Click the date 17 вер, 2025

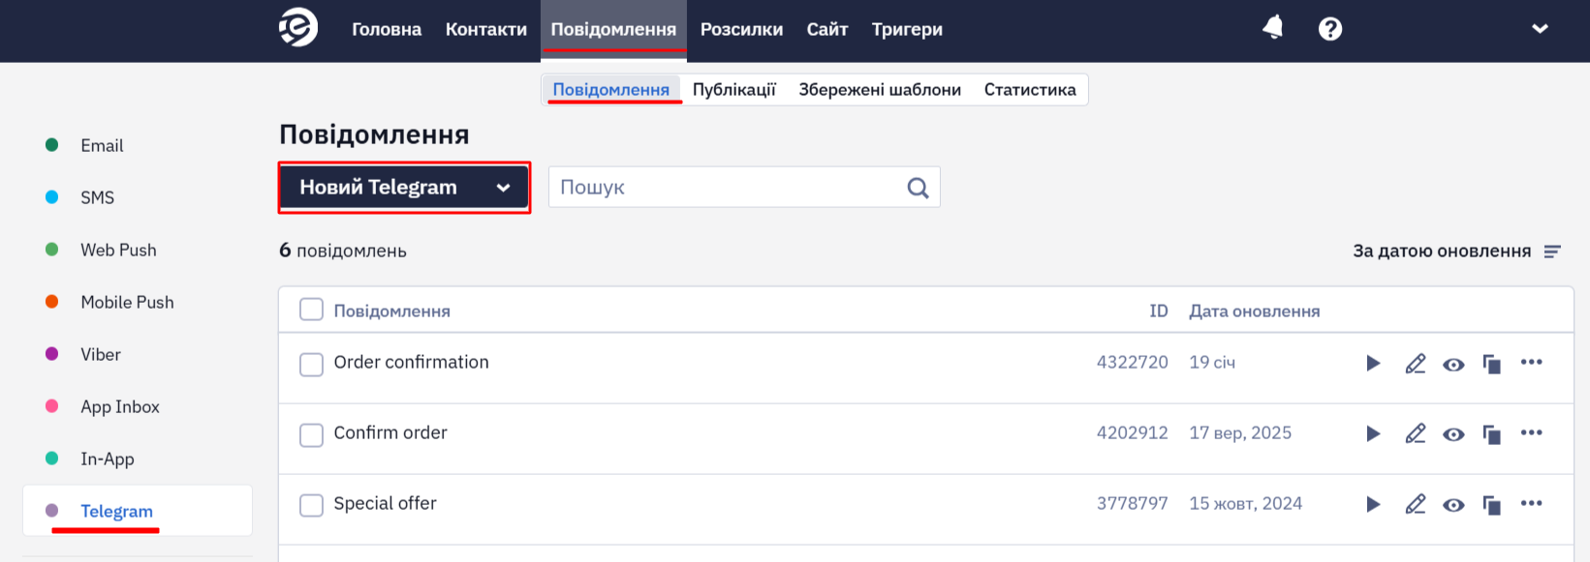tap(1240, 433)
